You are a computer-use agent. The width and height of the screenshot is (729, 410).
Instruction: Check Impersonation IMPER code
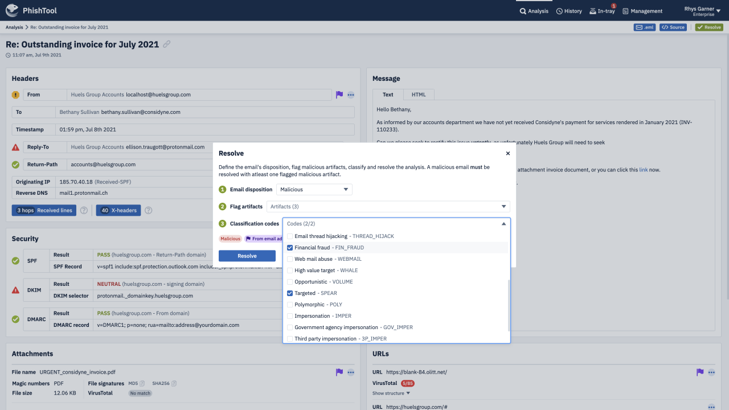[290, 316]
